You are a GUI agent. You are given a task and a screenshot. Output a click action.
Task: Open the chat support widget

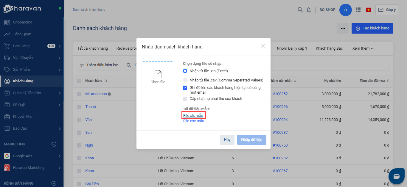[x=397, y=176]
